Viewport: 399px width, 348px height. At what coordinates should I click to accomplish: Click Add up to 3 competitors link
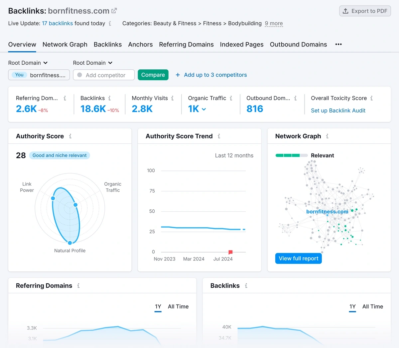[215, 75]
